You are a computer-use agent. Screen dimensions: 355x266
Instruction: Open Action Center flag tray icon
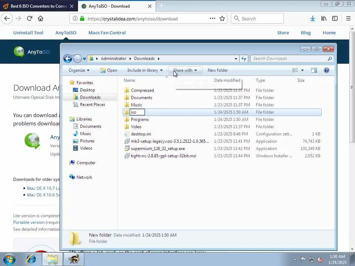(303, 259)
